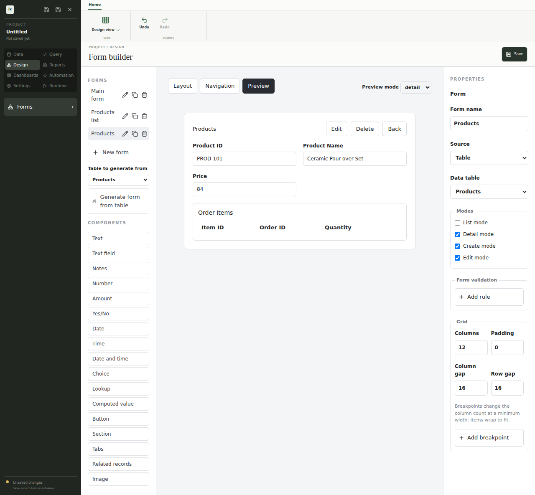
Task: Click the Unsaved changes status text
Action: (x=28, y=482)
